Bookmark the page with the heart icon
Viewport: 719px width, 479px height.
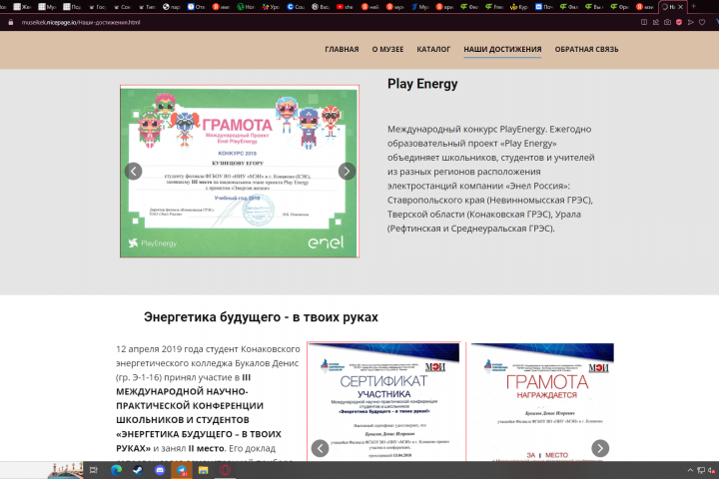coord(702,22)
